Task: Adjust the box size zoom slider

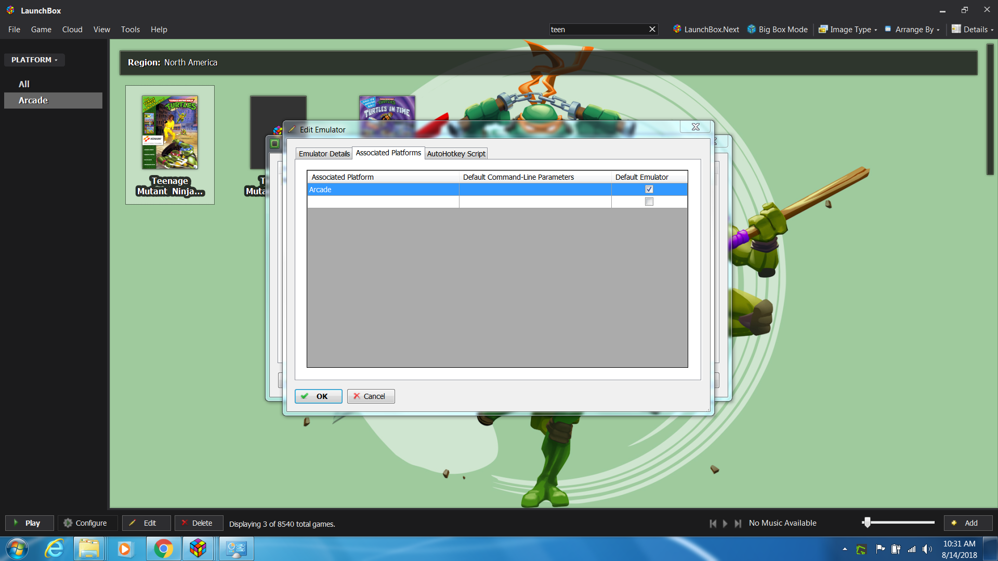Action: click(866, 523)
